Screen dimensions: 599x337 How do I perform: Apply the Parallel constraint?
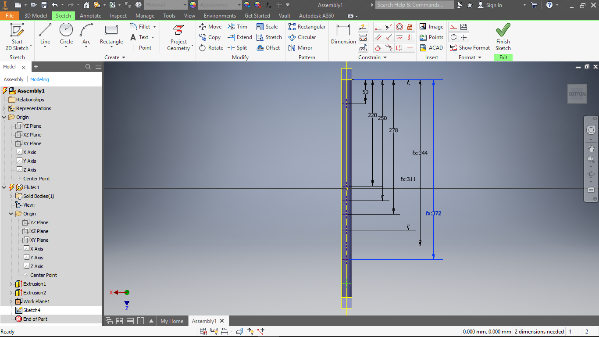pos(378,37)
